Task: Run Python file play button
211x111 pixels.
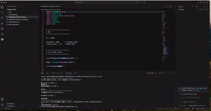Action: click(166, 6)
